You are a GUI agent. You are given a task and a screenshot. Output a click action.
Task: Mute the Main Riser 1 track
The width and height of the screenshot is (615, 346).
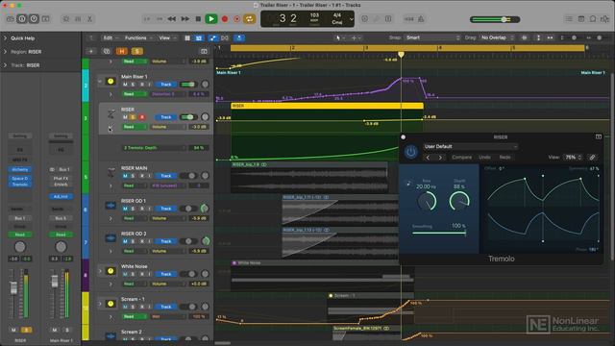[125, 85]
